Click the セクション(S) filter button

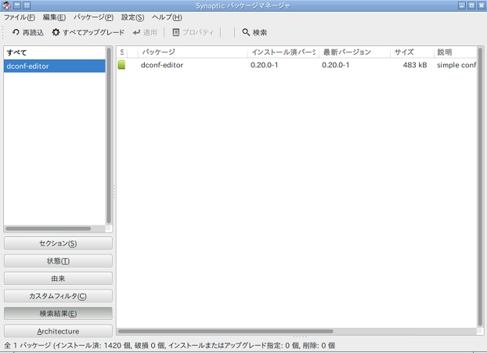click(x=58, y=243)
